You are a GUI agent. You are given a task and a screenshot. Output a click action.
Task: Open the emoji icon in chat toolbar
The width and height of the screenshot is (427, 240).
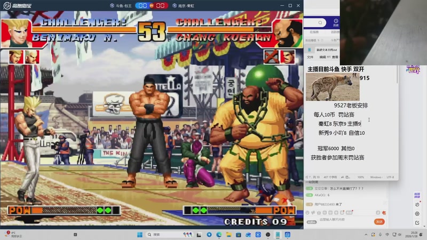point(307,212)
